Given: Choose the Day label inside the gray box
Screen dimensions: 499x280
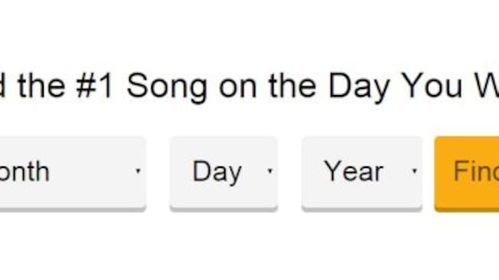Looking at the screenshot, I should [217, 173].
